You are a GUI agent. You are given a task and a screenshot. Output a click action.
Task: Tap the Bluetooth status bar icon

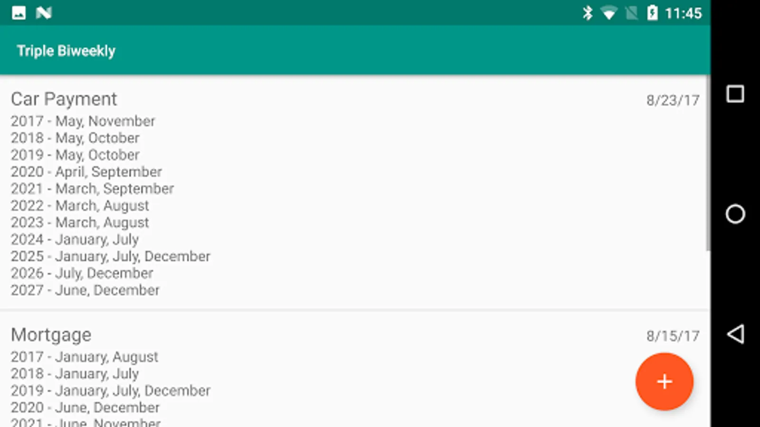click(588, 13)
